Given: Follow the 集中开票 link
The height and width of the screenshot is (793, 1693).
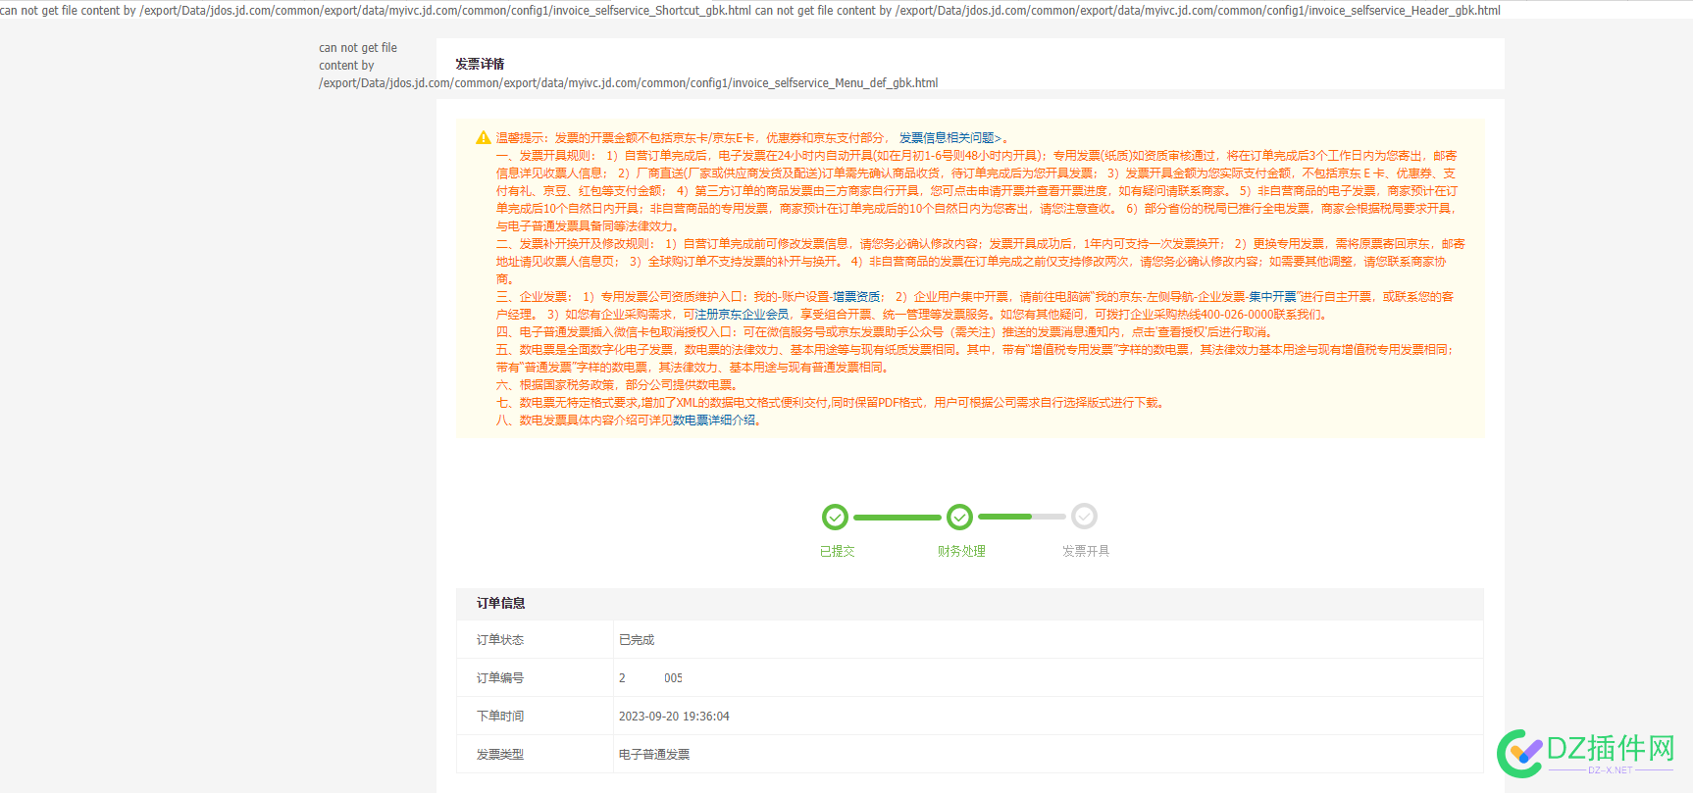Looking at the screenshot, I should (x=1272, y=297).
